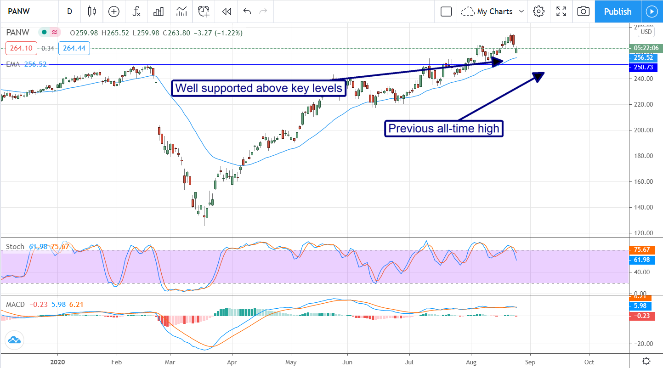Viewport: 663px width, 368px height.
Task: Open the price axis settings gear at bottom right
Action: [x=646, y=361]
